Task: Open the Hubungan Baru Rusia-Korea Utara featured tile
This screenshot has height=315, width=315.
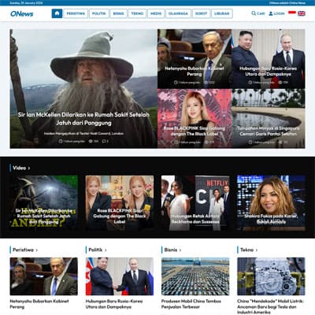Action: coord(269,59)
